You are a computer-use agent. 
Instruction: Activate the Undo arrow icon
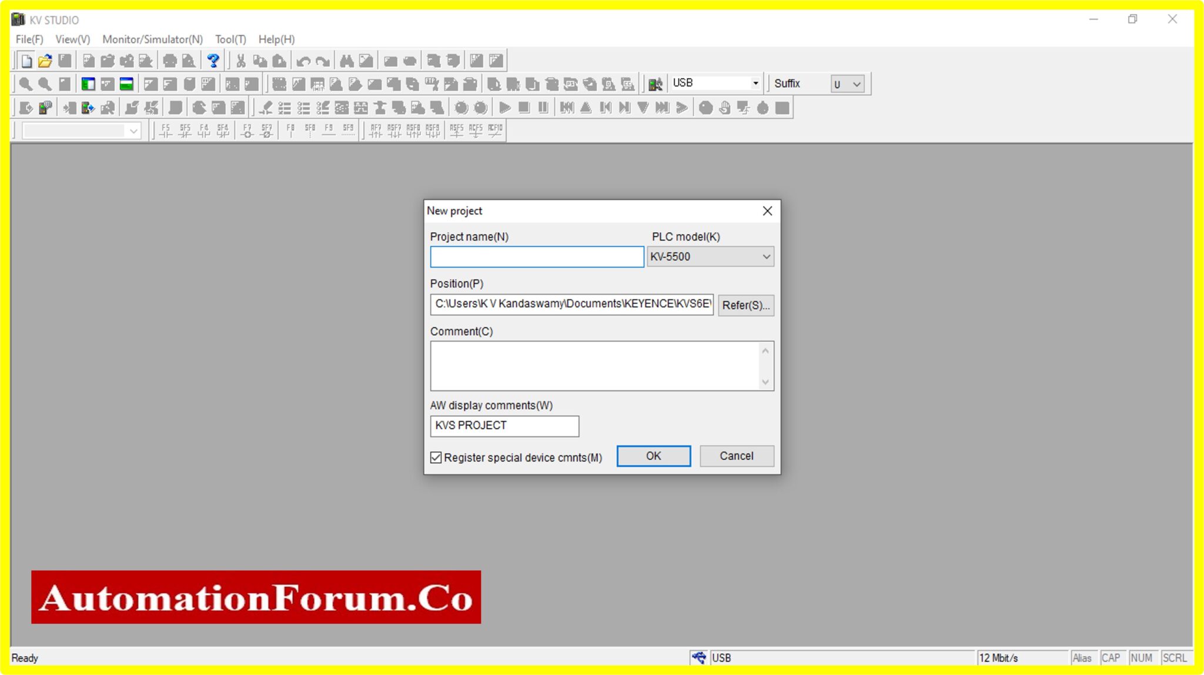point(304,59)
